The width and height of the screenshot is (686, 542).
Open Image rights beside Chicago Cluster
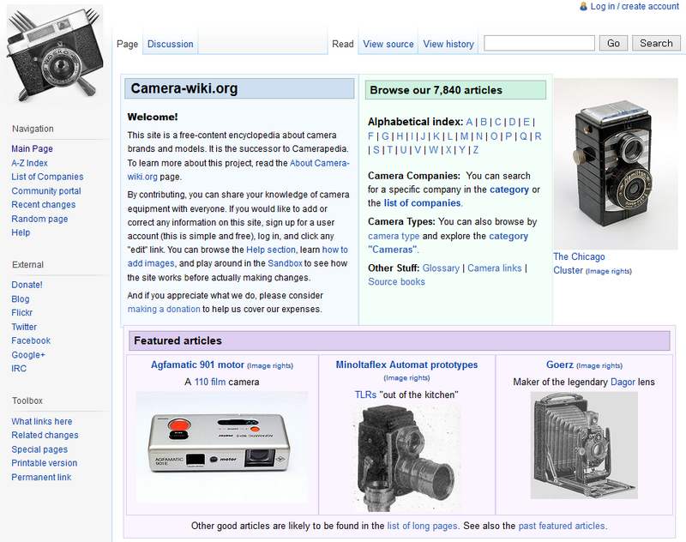609,271
